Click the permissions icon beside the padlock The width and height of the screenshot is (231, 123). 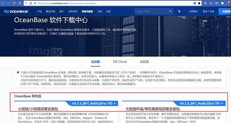(x=35, y=3)
